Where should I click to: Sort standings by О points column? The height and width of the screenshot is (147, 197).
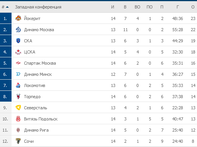tap(193, 7)
